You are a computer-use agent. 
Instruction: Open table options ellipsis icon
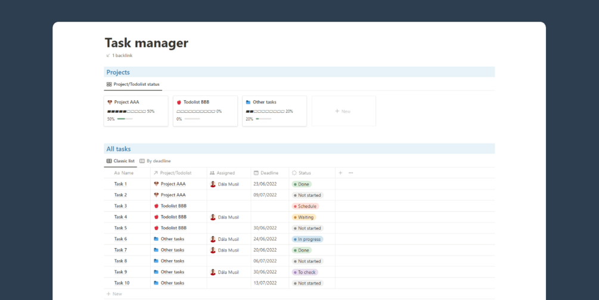[350, 173]
